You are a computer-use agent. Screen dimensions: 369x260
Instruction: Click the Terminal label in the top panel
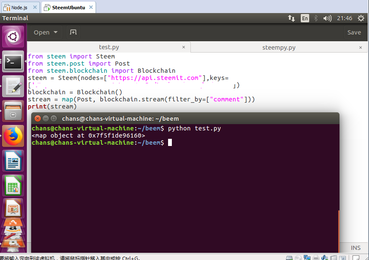[15, 18]
